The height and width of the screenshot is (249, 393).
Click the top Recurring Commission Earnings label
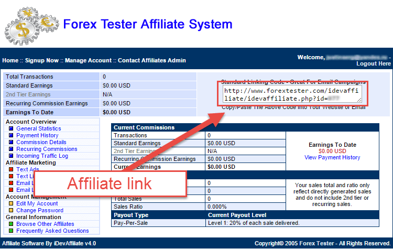tap(47, 104)
